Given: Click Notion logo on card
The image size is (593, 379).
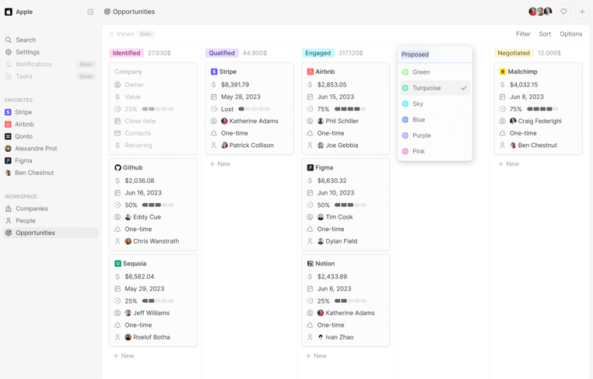Looking at the screenshot, I should pyautogui.click(x=310, y=264).
